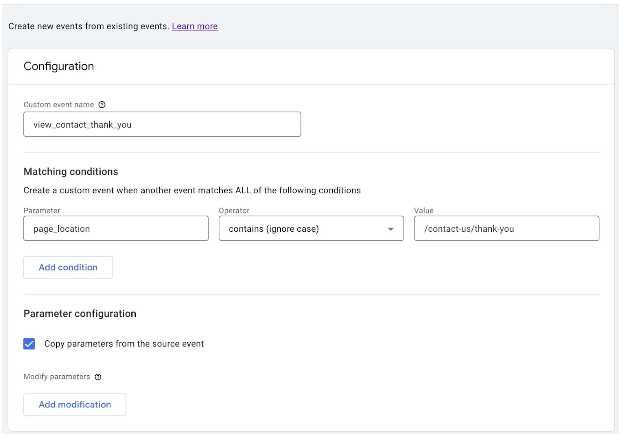Click the 'Create new events from existing events' text

[x=89, y=26]
